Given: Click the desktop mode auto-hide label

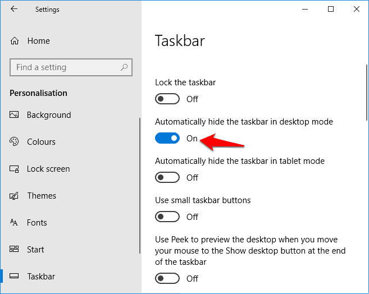Looking at the screenshot, I should pyautogui.click(x=244, y=122).
